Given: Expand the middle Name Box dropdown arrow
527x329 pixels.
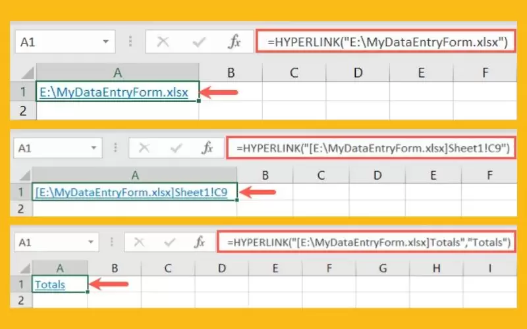Looking at the screenshot, I should click(x=94, y=147).
